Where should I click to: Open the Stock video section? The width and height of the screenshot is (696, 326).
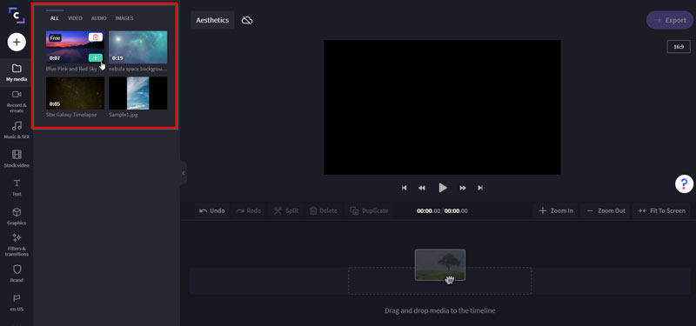[17, 159]
